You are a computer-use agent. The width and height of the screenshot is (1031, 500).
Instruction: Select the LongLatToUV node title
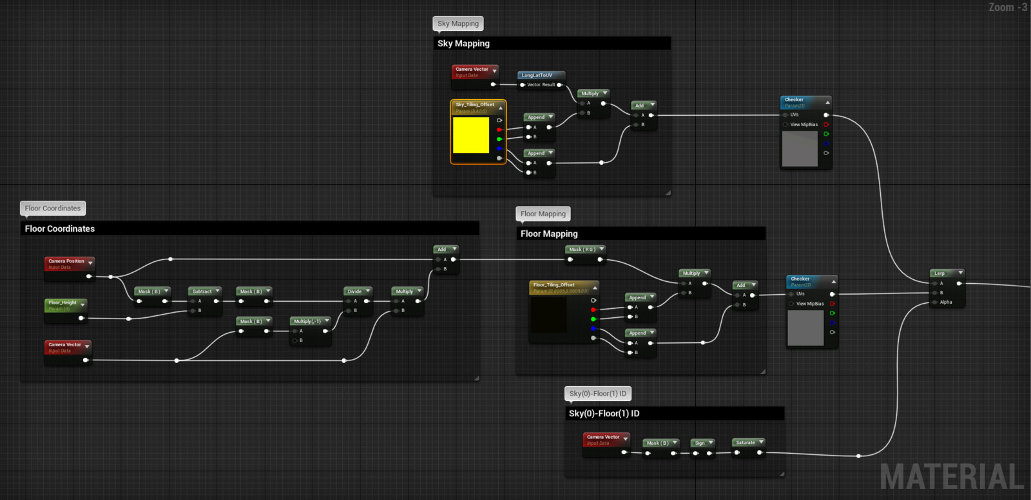(537, 75)
